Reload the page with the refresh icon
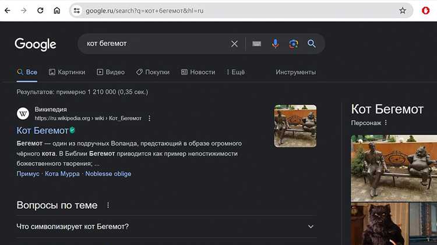This screenshot has height=245, width=437. click(40, 10)
